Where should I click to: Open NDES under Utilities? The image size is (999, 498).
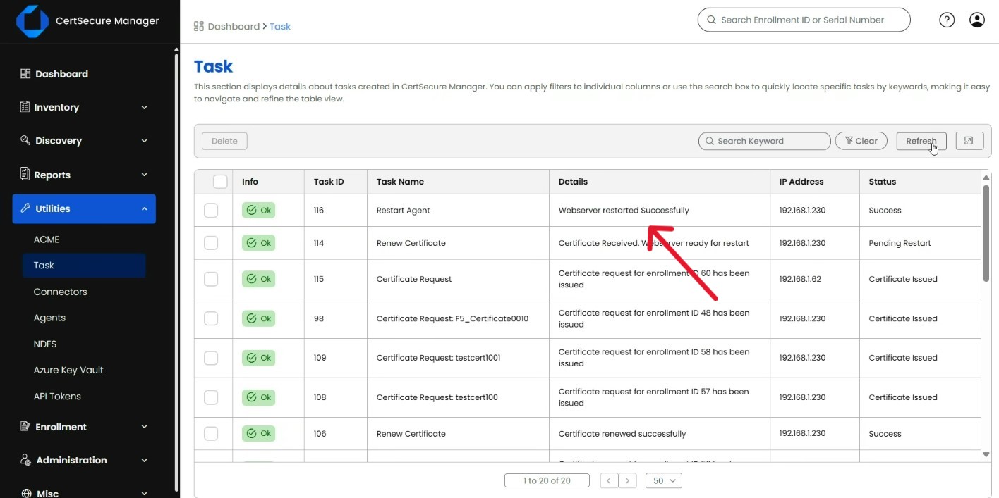pyautogui.click(x=45, y=344)
